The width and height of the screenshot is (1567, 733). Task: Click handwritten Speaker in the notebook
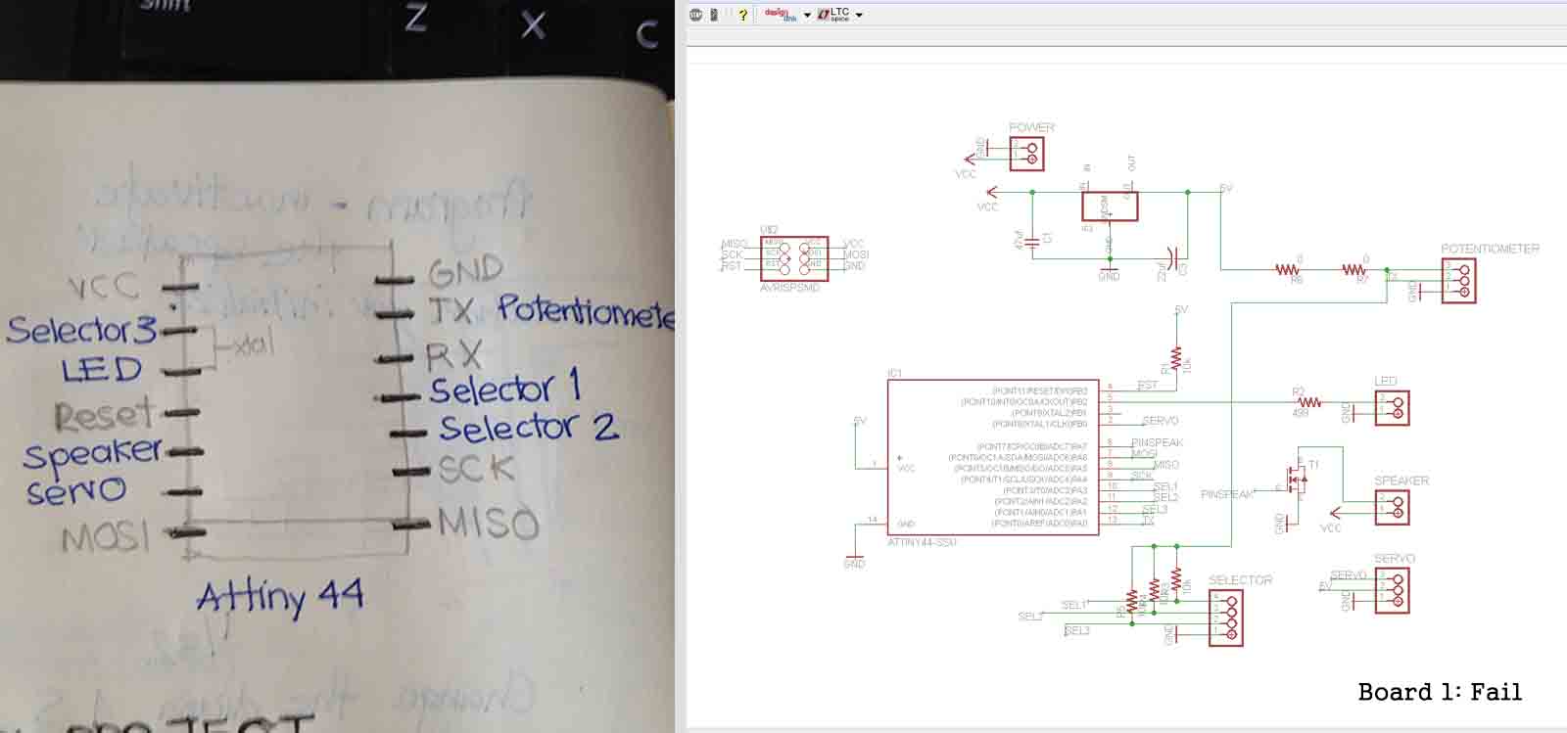(91, 454)
